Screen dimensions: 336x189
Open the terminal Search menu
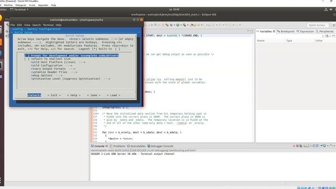coord(36,25)
